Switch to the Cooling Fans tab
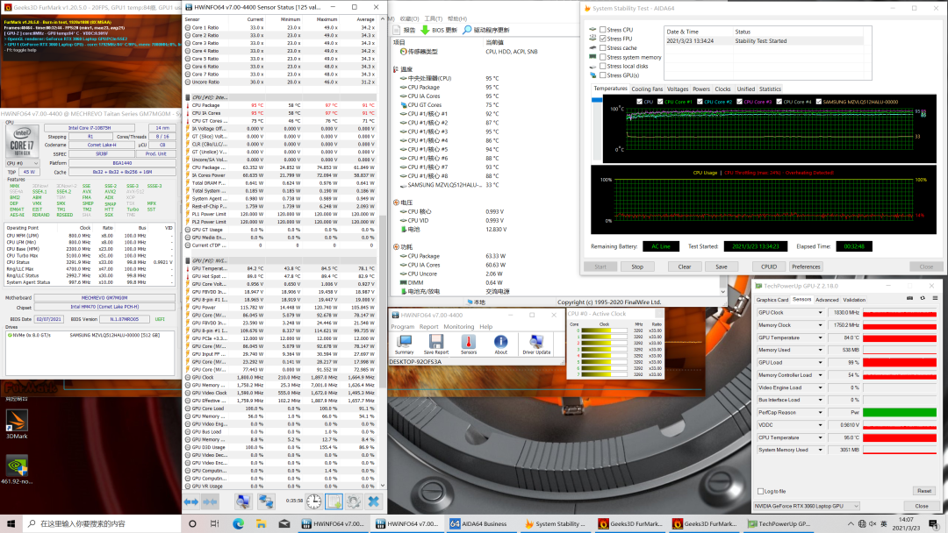The height and width of the screenshot is (533, 948). [x=647, y=89]
